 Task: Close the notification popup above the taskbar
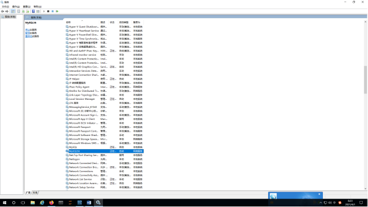pos(319,194)
